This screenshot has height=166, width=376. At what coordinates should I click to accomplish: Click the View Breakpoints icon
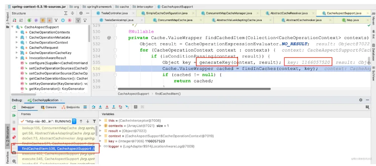pyautogui.click(x=14, y=137)
